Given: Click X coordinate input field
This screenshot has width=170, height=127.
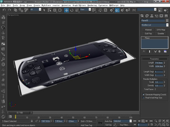Looking at the screenshot, I should pos(46,121).
